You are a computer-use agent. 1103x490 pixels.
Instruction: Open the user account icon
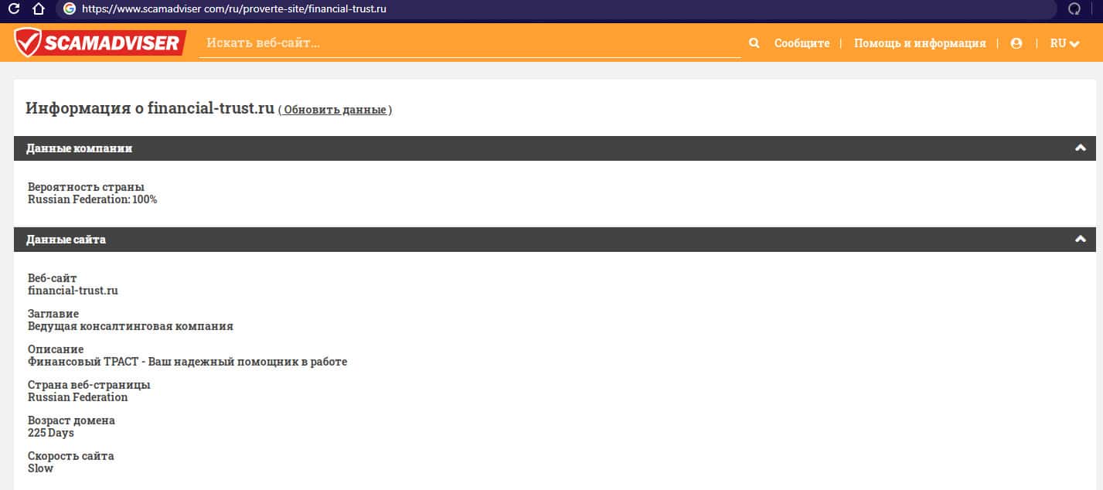[1016, 43]
